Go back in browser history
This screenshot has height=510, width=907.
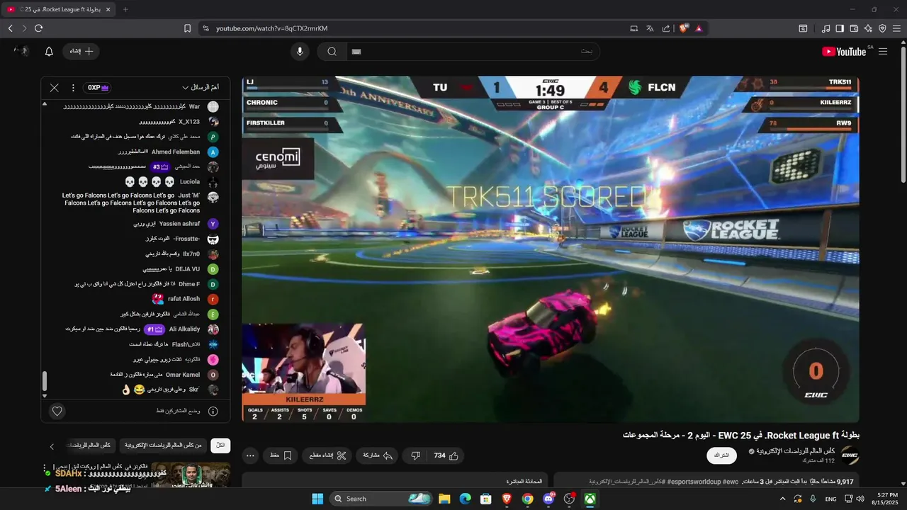click(10, 28)
